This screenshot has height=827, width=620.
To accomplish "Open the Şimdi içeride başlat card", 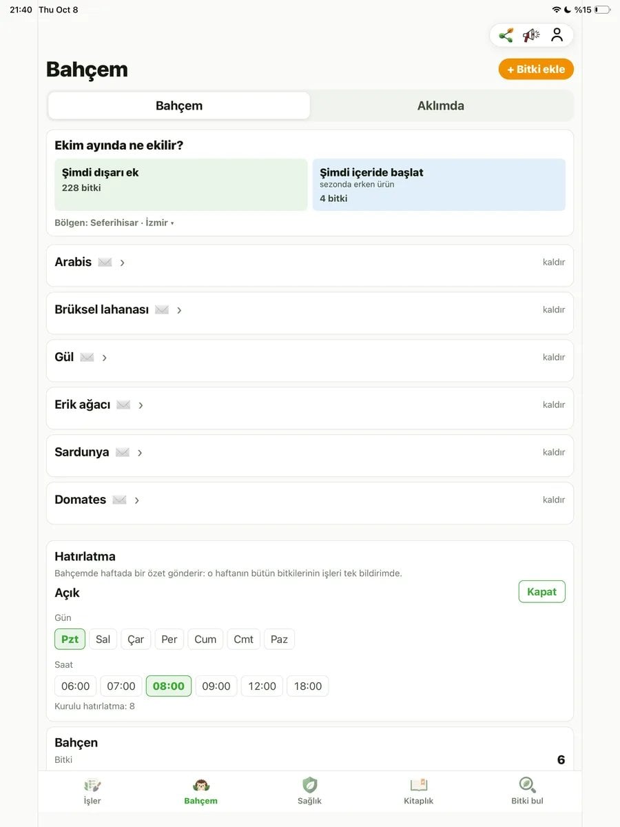I will (439, 185).
